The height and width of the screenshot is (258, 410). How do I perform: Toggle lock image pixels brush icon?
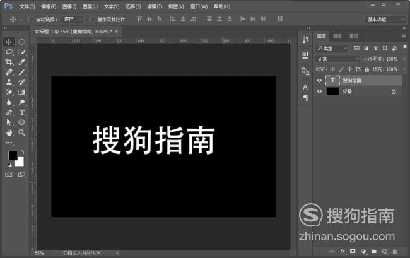tap(341, 69)
